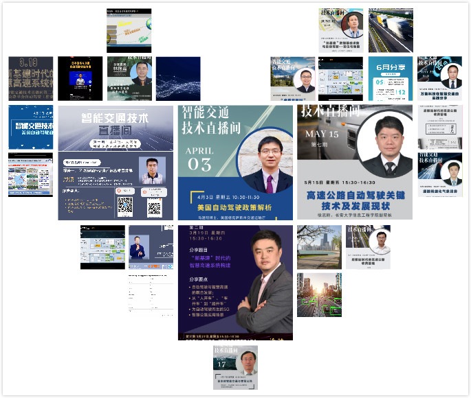This screenshot has width=471, height=398.
Task: Select the stage presenter photo beside purple poster
Action: point(151,247)
